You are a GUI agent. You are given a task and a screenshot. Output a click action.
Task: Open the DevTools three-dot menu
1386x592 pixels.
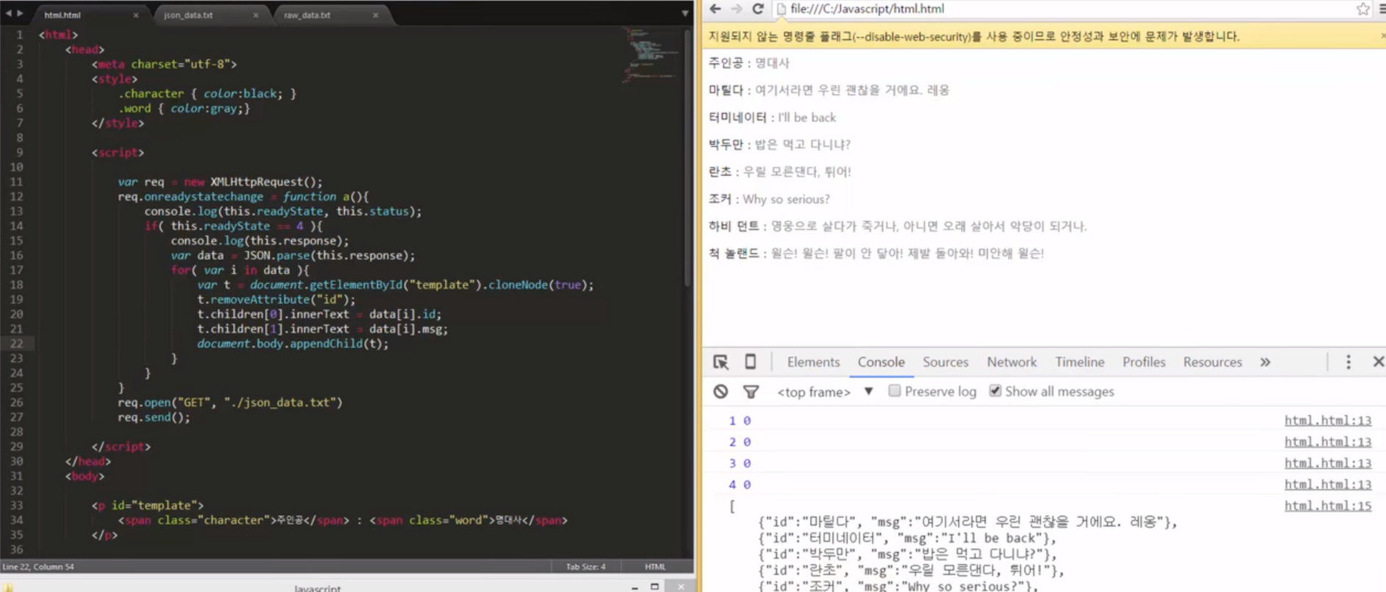point(1348,362)
